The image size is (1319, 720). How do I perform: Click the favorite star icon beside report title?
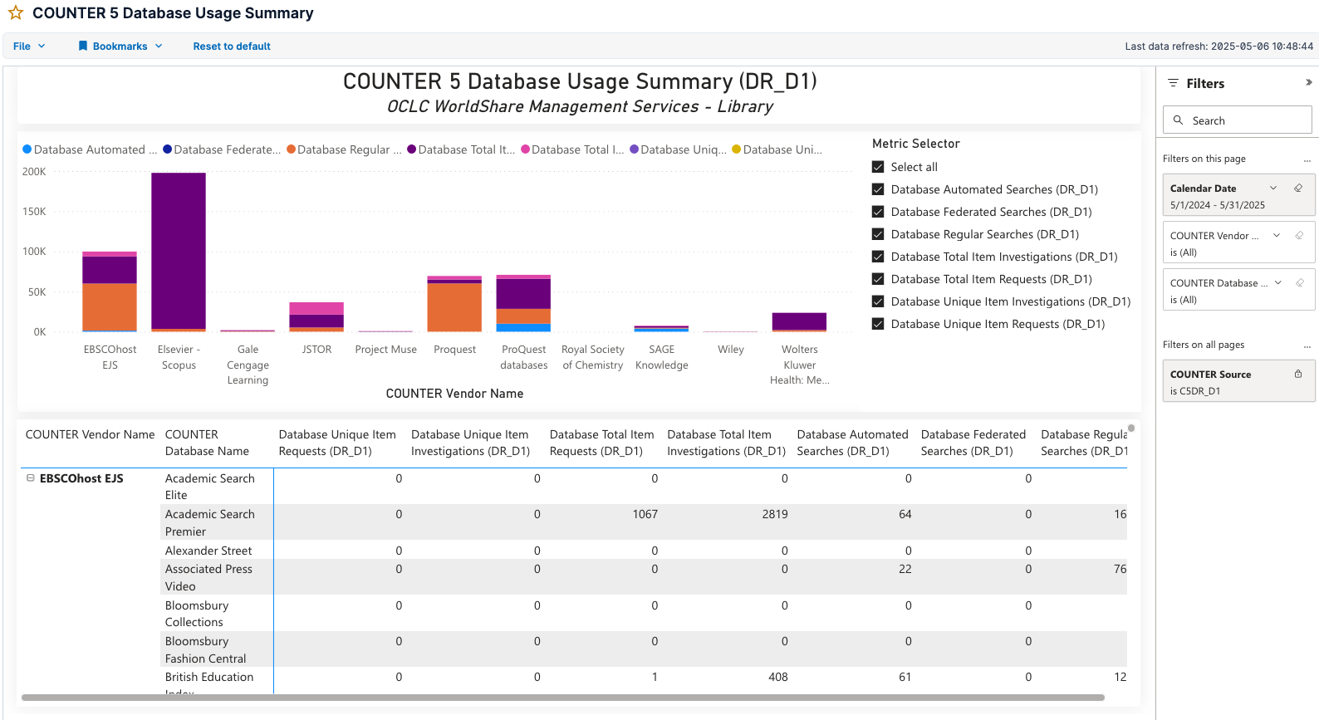coord(16,12)
